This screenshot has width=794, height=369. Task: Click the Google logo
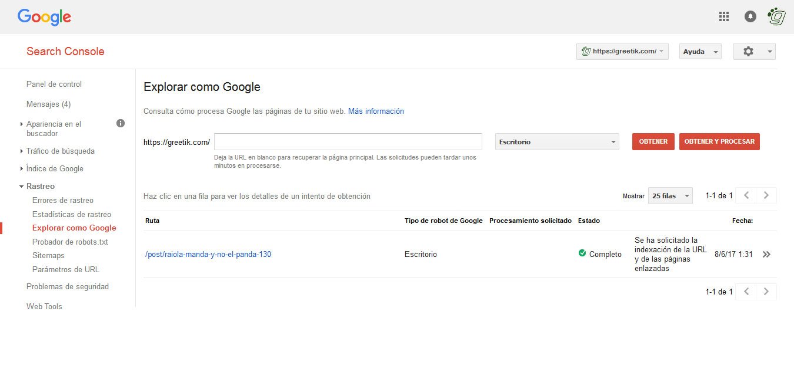[x=45, y=17]
